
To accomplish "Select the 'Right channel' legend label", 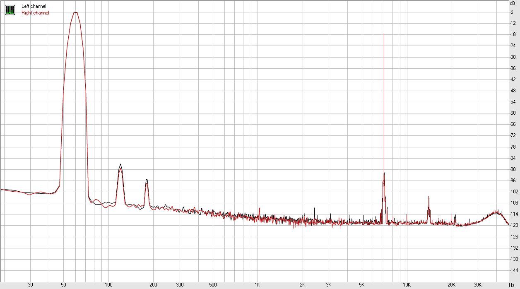I will pyautogui.click(x=35, y=13).
